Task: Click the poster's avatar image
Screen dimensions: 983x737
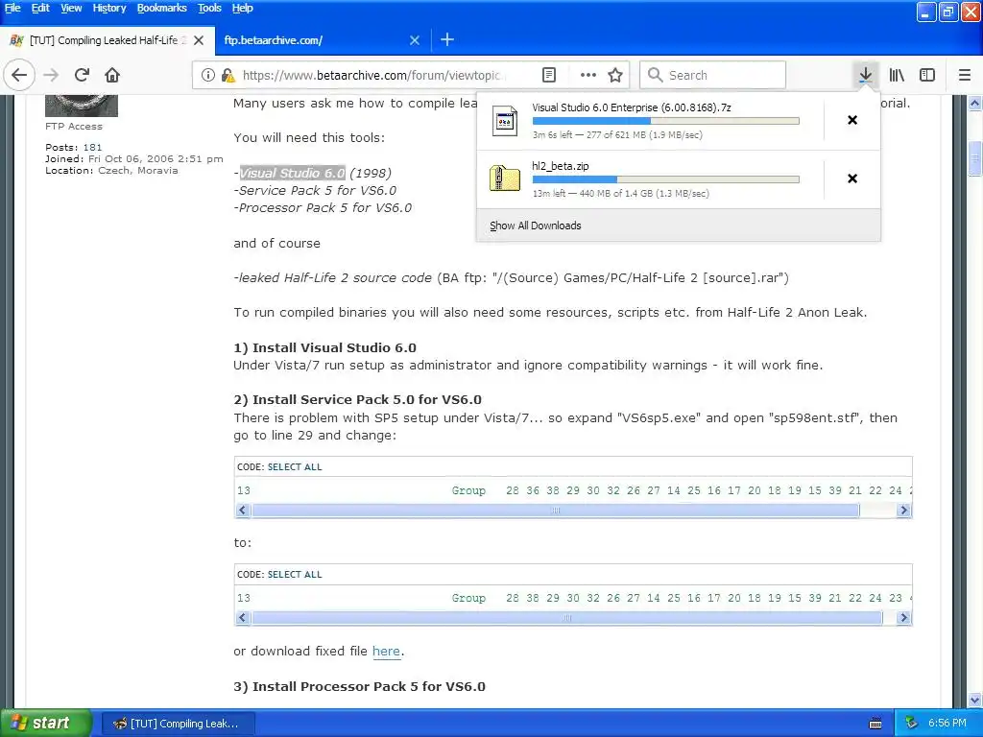Action: 82,106
